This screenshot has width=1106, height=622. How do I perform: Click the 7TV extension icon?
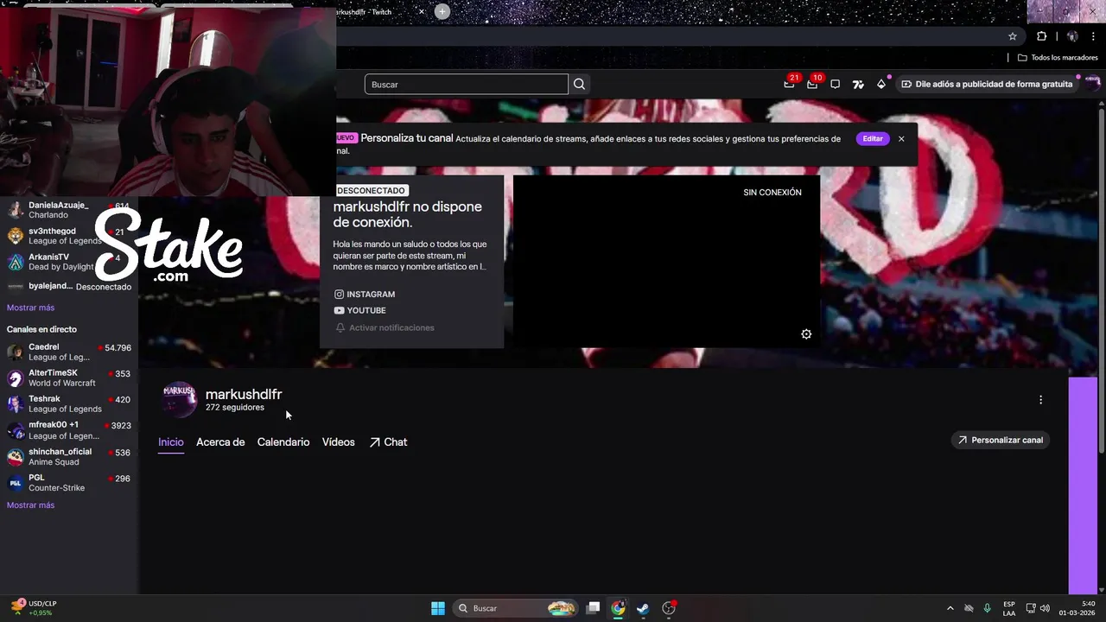pyautogui.click(x=858, y=84)
